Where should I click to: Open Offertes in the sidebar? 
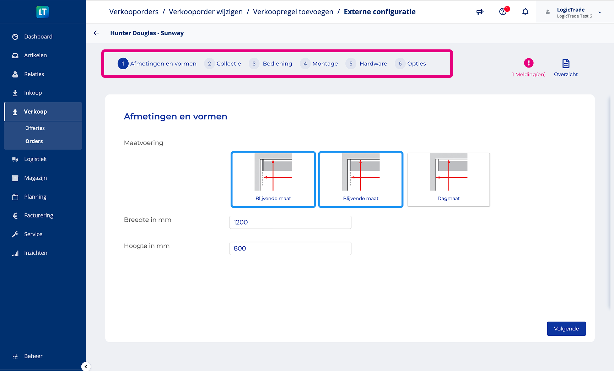[x=35, y=128]
